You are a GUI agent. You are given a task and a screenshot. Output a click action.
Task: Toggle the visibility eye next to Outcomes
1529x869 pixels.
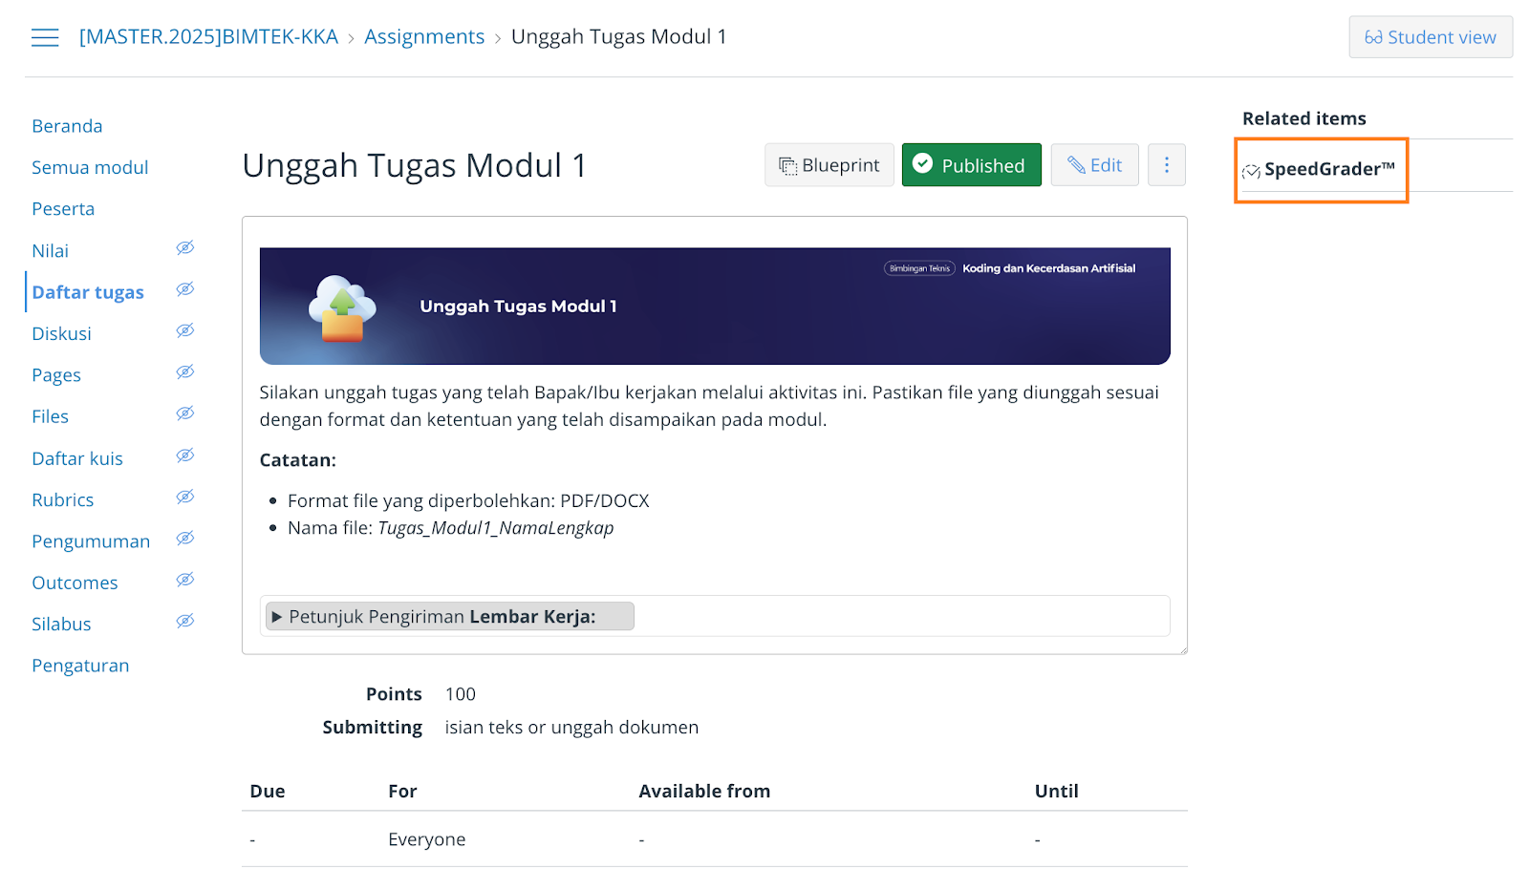click(184, 580)
